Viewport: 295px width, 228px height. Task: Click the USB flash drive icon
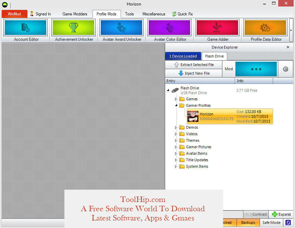175,90
